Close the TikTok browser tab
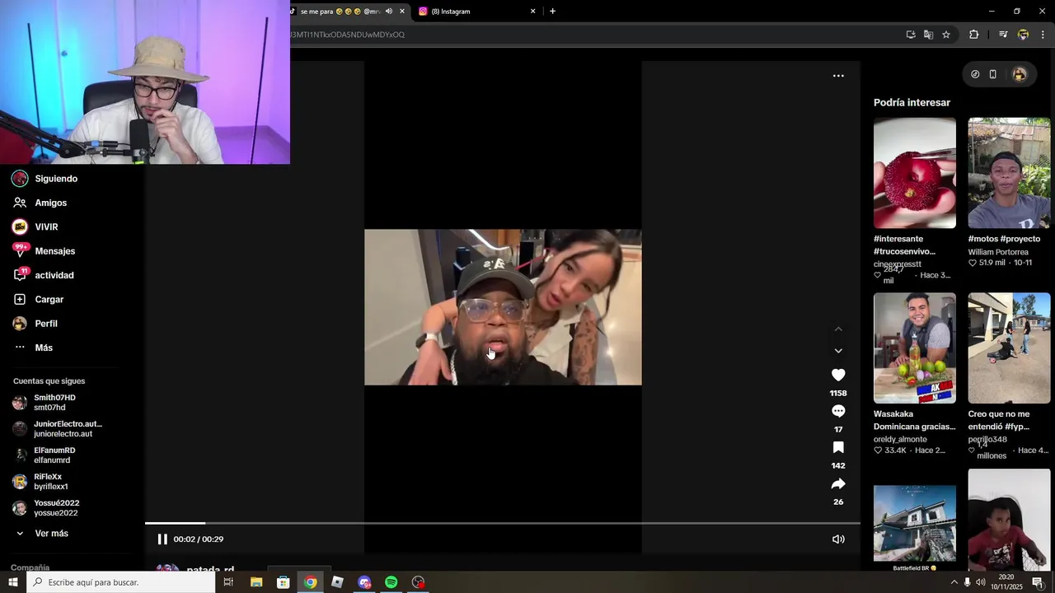This screenshot has width=1055, height=593. pos(402,12)
